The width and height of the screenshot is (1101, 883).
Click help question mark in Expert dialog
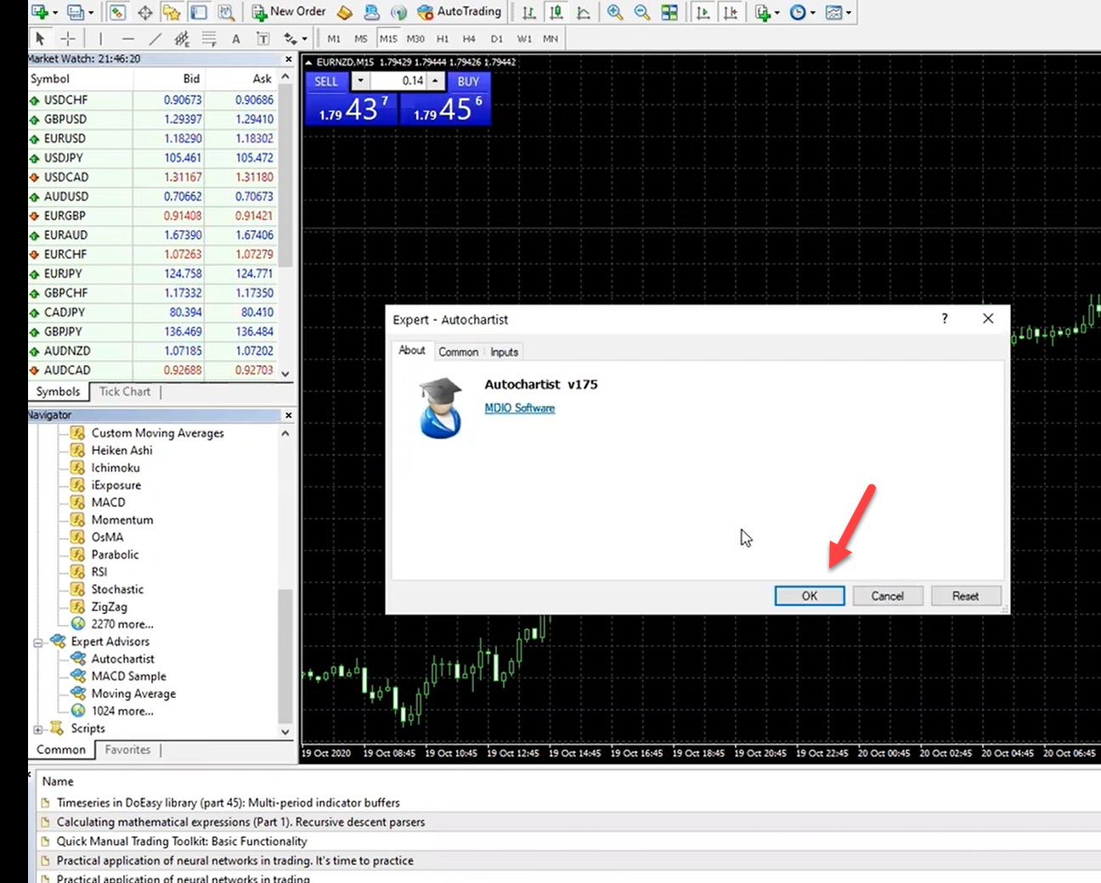tap(944, 318)
